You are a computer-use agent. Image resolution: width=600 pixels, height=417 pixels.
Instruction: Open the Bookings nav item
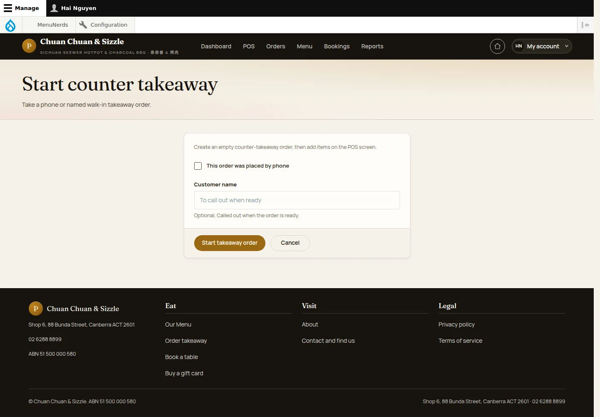pyautogui.click(x=337, y=46)
